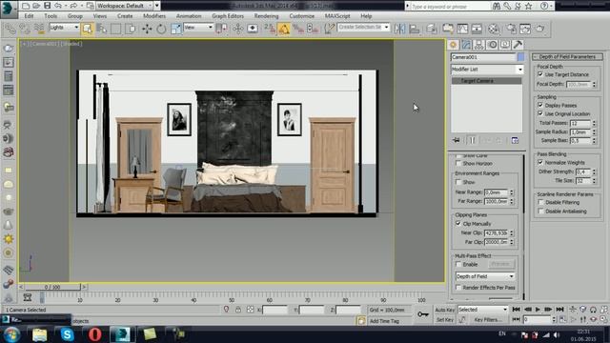Enable Disable Antialiasing checkbox
Viewport: 610px width, 343px height.
coord(540,212)
